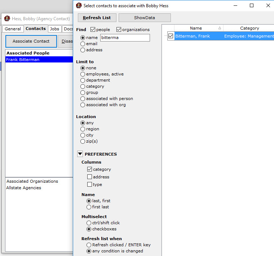Open the Jobs tab
This screenshot has height=256, width=274.
pyautogui.click(x=54, y=29)
